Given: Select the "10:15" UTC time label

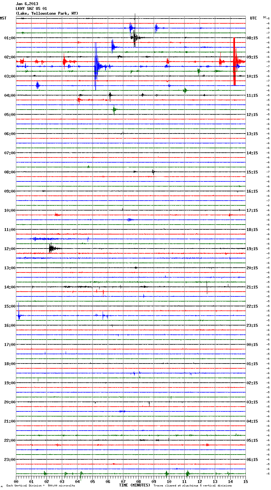Looking at the screenshot, I should 252,76.
